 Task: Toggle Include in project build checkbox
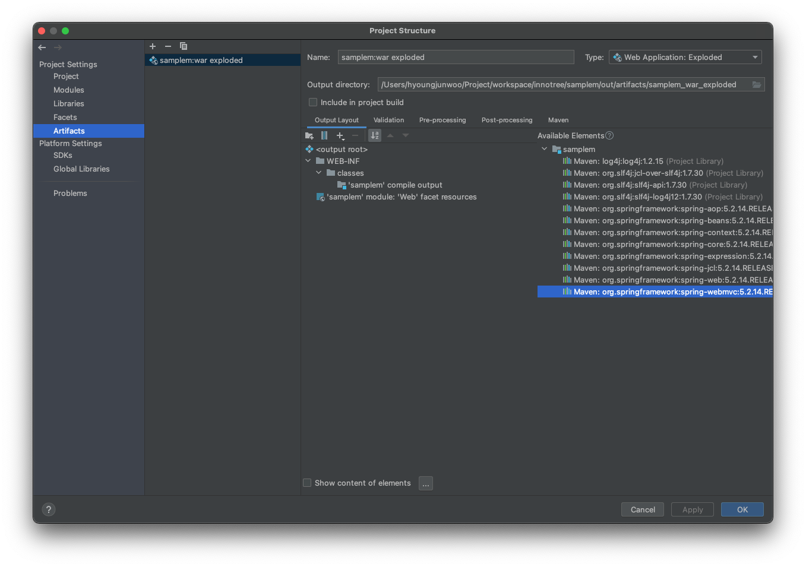pos(313,102)
